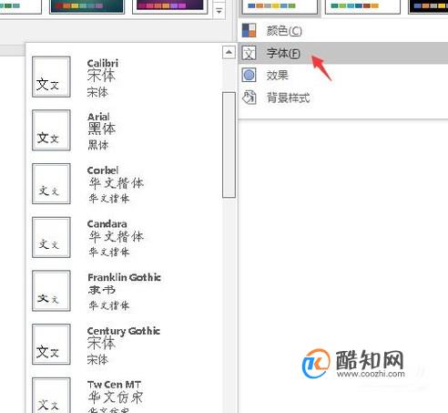Click the Effects (效果) circle icon

pos(249,75)
